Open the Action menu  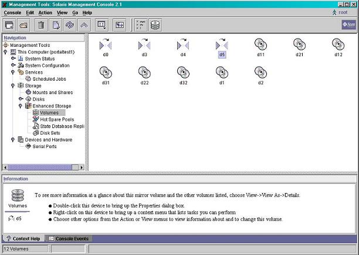click(45, 13)
